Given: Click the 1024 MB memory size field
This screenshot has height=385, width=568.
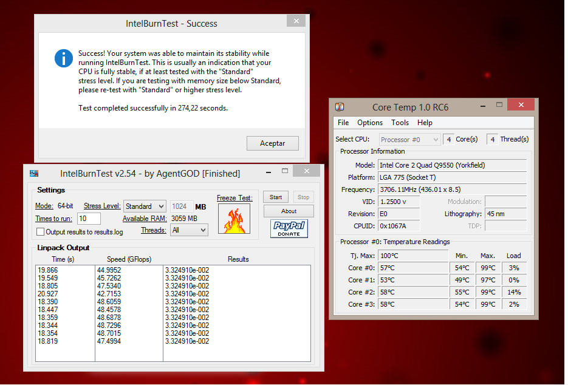Looking at the screenshot, I should click(x=182, y=206).
